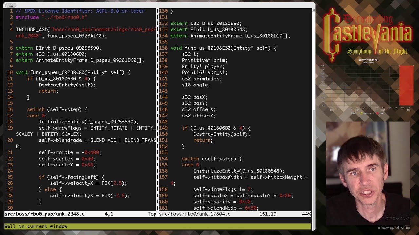Click the red bar in the progress chart
The width and height of the screenshot is (419, 235).
407,86
